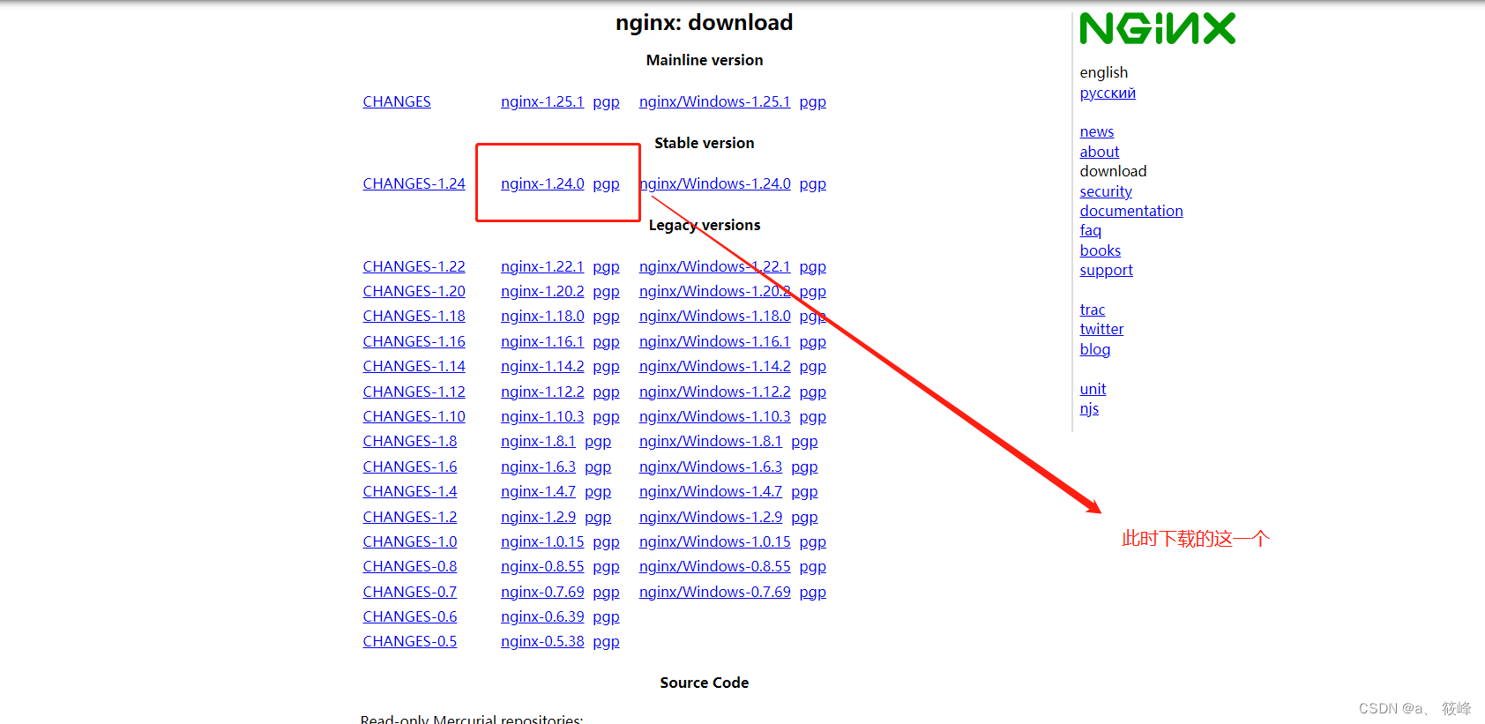Download nginx-1.0.15
This screenshot has width=1485, height=724.
[x=542, y=541]
